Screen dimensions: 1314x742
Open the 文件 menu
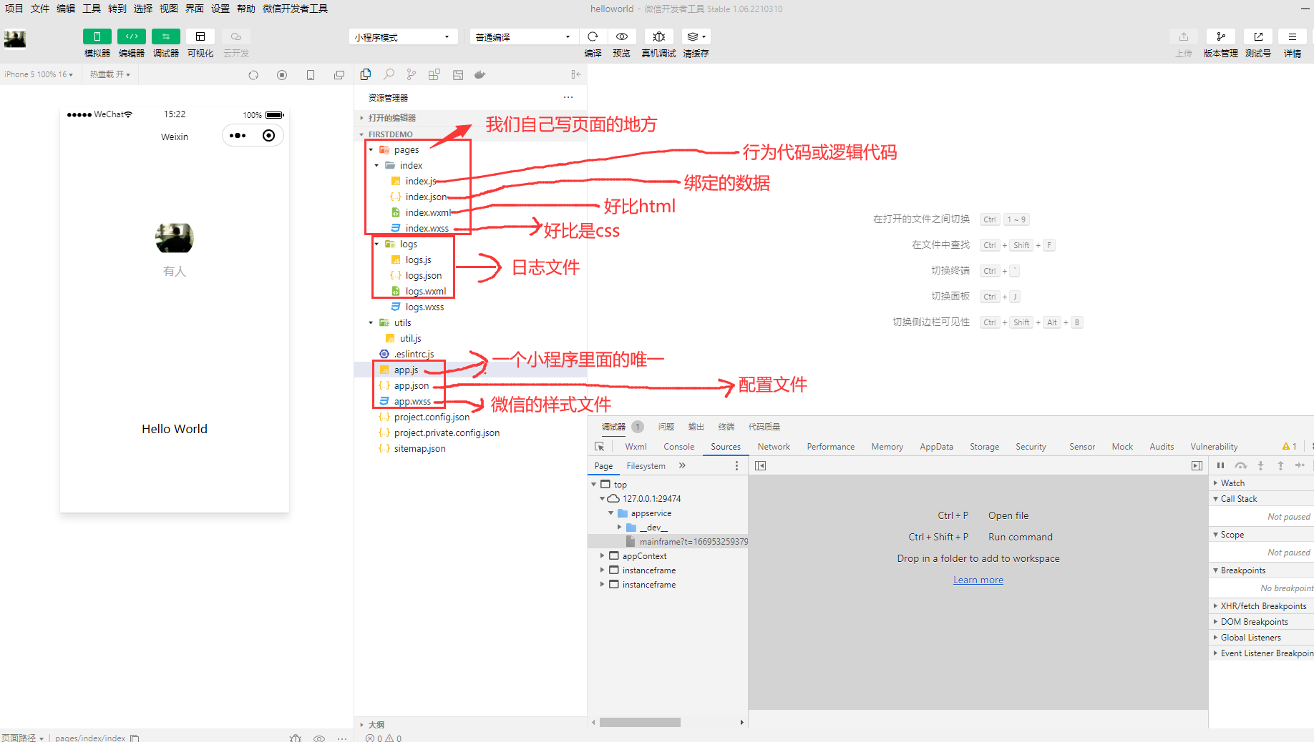point(40,9)
